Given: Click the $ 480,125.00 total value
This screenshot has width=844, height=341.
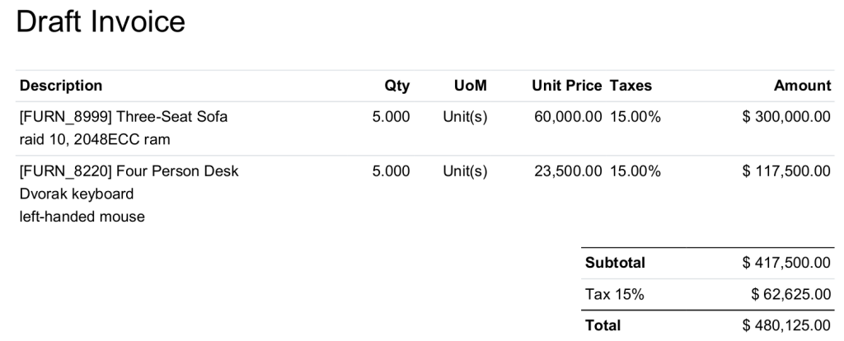Looking at the screenshot, I should coord(786,325).
